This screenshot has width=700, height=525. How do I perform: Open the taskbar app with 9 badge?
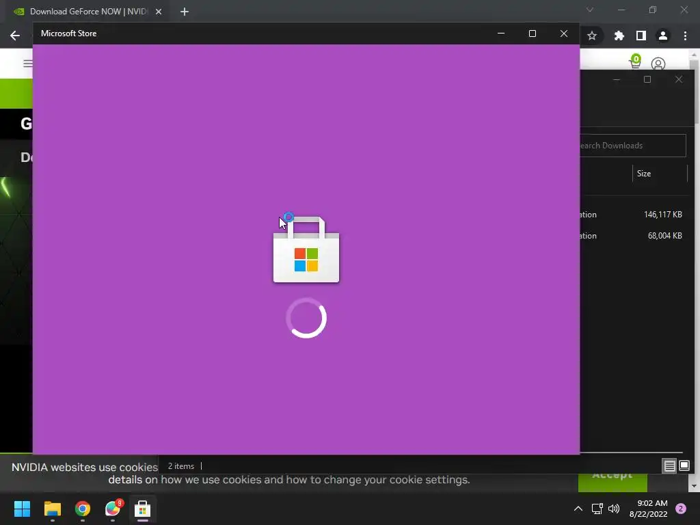point(113,509)
